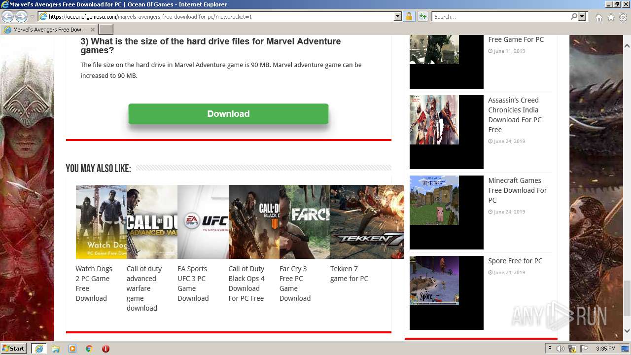631x355 pixels.
Task: Click the security lock icon in the address bar
Action: pyautogui.click(x=409, y=16)
